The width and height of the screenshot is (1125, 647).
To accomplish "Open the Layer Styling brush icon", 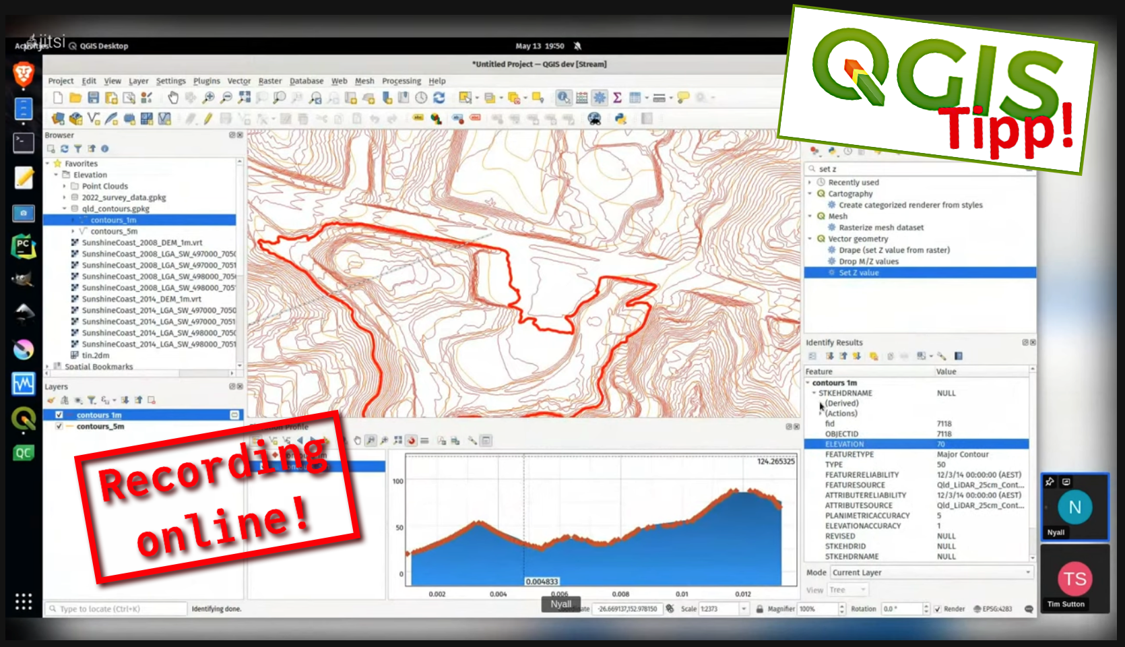I will click(x=51, y=400).
